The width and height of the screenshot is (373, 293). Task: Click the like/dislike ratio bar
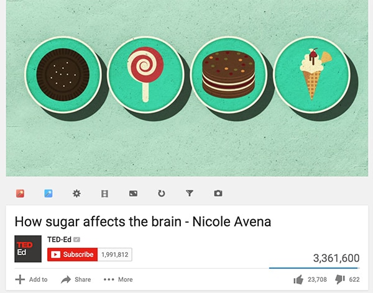coord(314,268)
